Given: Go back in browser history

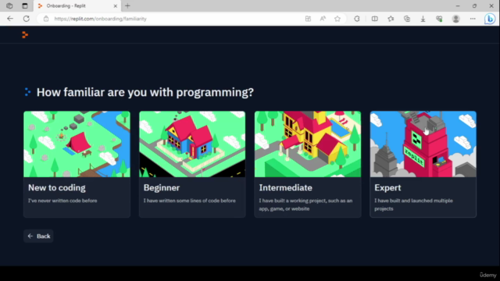Looking at the screenshot, I should point(10,19).
